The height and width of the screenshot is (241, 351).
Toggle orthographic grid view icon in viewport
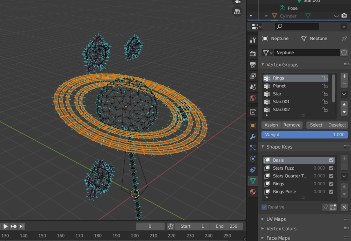tap(237, 12)
